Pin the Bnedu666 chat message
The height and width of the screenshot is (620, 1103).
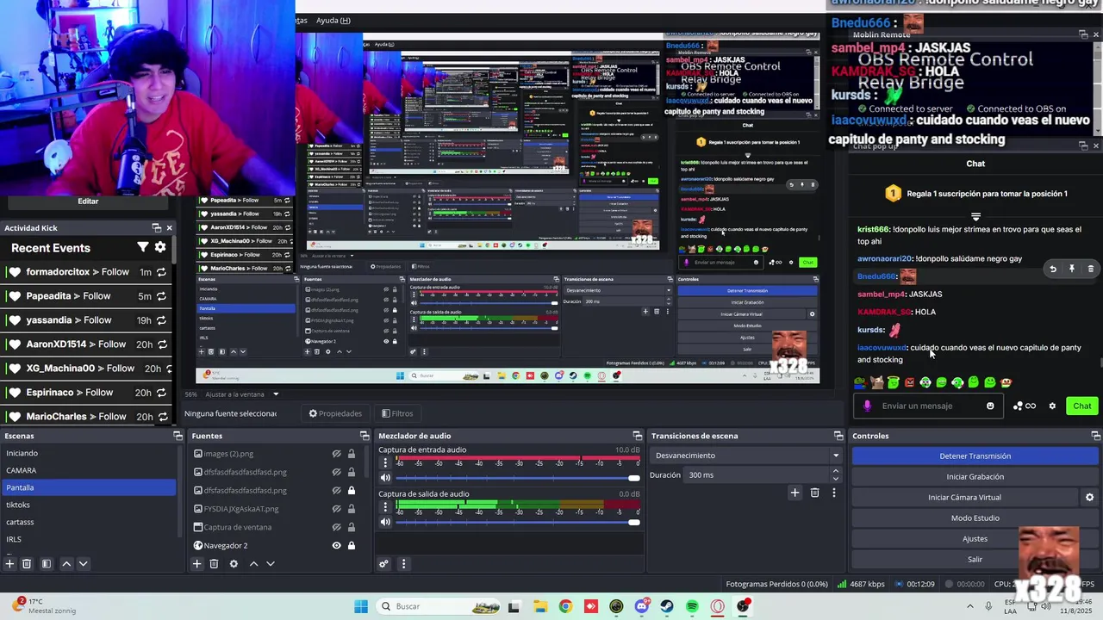[1072, 269]
